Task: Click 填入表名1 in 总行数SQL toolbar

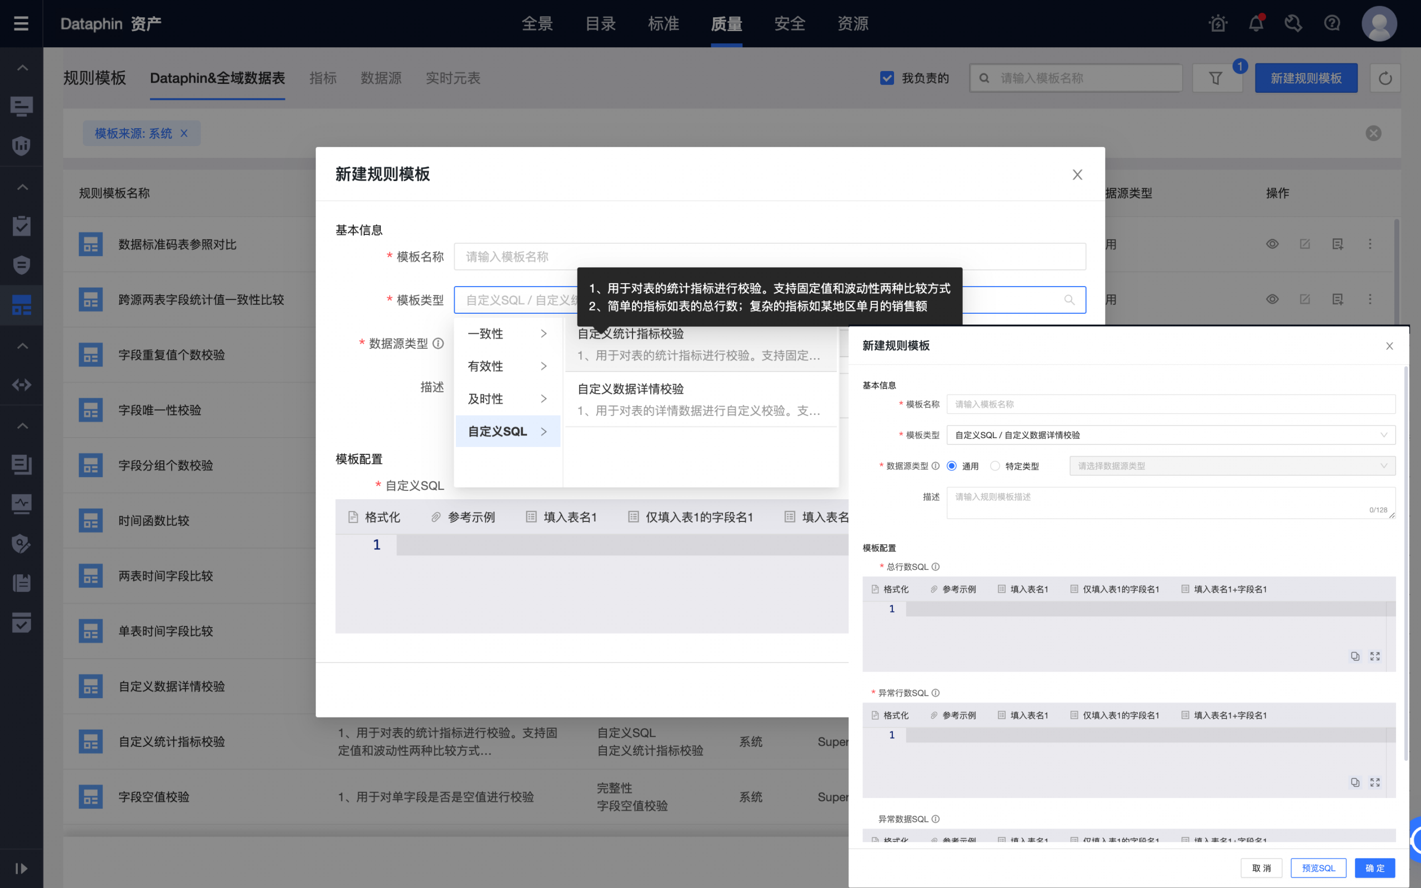Action: tap(1023, 589)
